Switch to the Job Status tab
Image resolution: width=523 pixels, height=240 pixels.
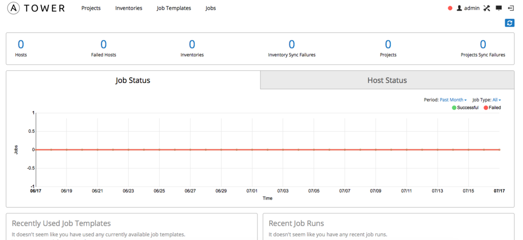tap(133, 80)
